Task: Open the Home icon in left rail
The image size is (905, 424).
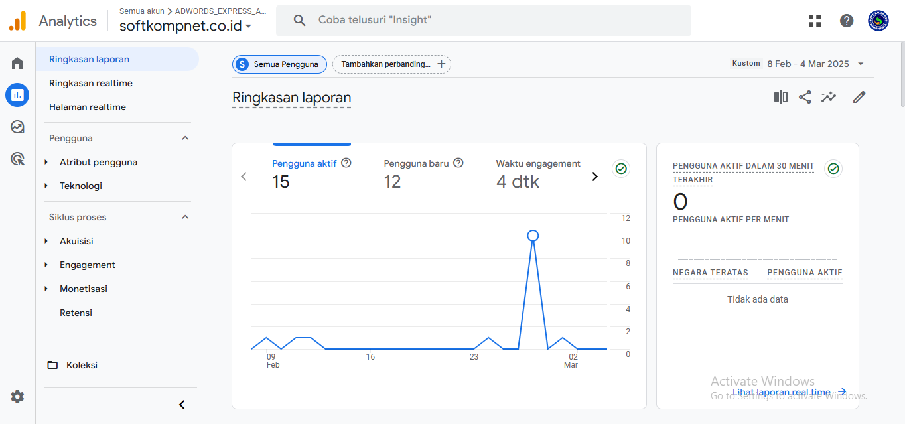Action: (x=17, y=63)
